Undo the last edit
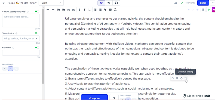Image resolution: width=215 pixels, height=100 pixels. 48,10
